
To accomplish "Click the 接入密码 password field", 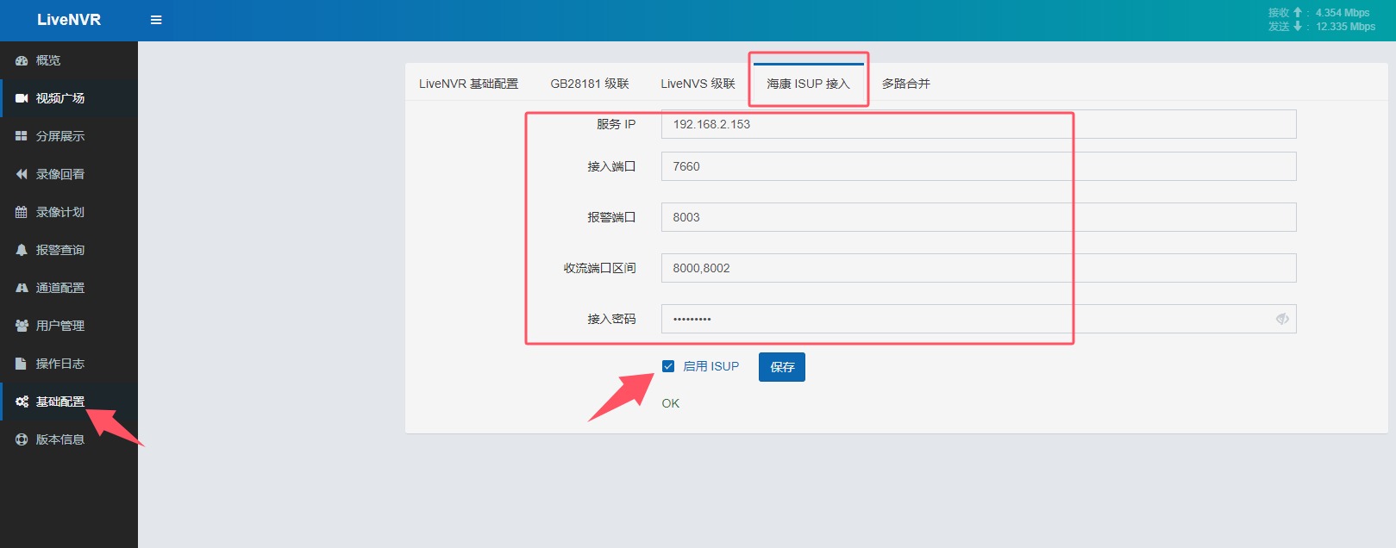I will 979,319.
